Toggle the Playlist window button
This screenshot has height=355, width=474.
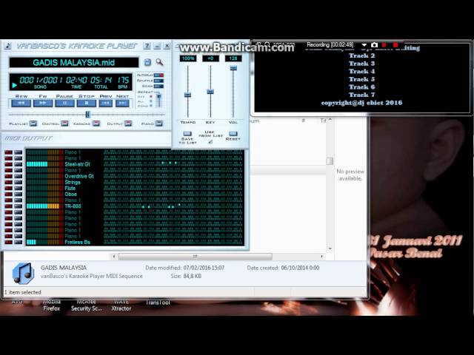(x=33, y=124)
